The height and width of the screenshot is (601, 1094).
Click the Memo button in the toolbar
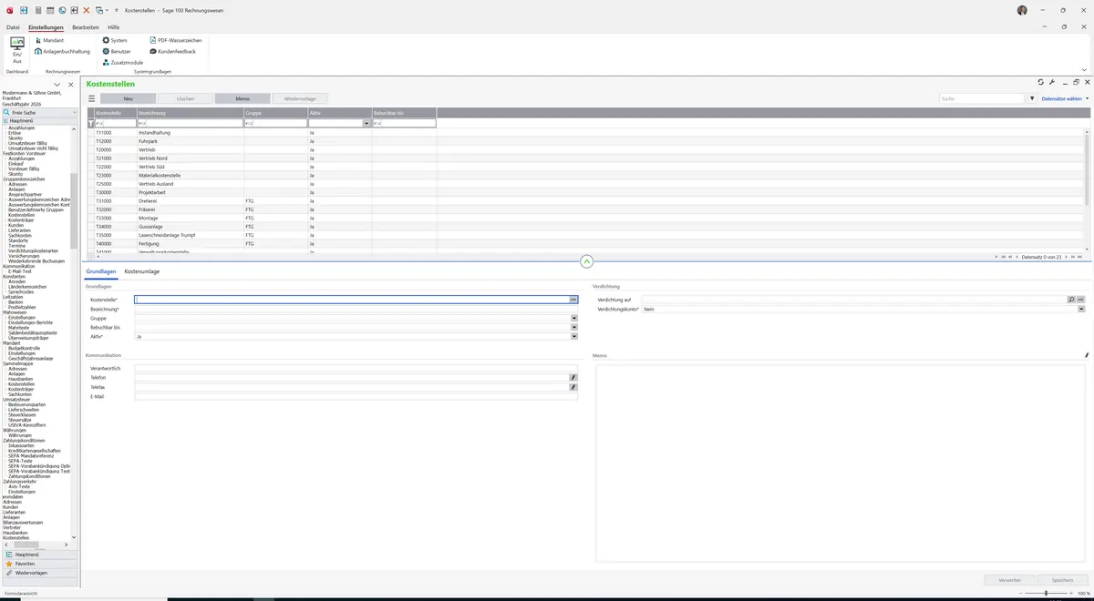243,98
